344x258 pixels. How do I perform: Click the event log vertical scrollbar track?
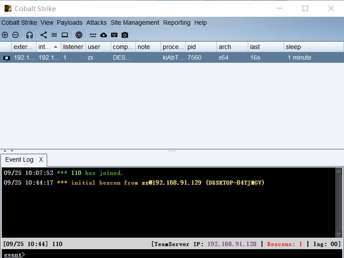coord(339,203)
